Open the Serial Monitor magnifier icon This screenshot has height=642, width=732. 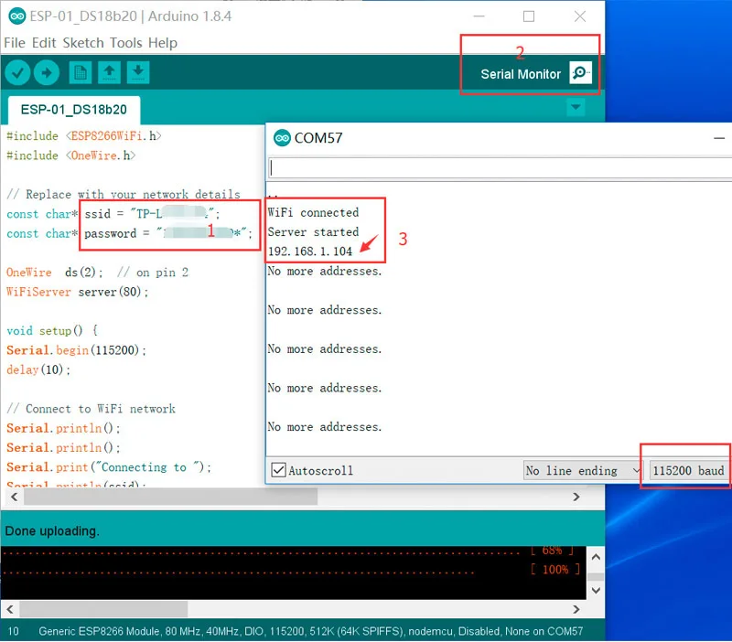(580, 73)
